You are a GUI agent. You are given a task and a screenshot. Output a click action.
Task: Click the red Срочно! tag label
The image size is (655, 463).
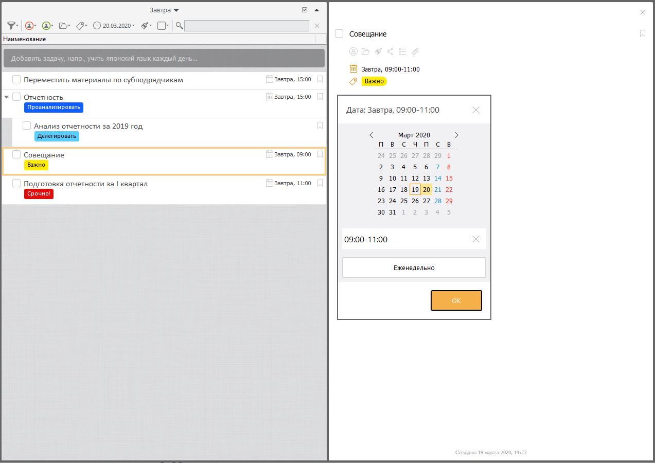click(39, 194)
